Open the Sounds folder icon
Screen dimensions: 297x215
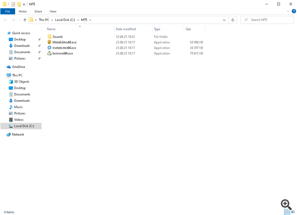[x=49, y=36]
